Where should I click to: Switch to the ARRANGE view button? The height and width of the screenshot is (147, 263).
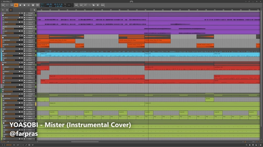9,145
